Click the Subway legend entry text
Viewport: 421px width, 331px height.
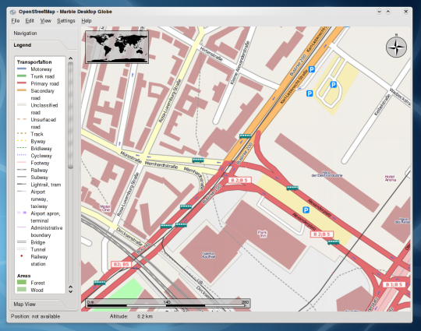[x=40, y=178]
